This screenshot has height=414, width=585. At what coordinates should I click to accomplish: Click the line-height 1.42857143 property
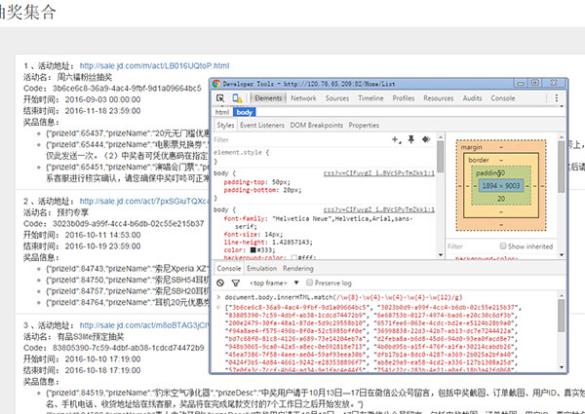pos(268,243)
